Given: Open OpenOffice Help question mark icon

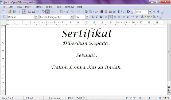Looking at the screenshot, I should (x=128, y=11).
